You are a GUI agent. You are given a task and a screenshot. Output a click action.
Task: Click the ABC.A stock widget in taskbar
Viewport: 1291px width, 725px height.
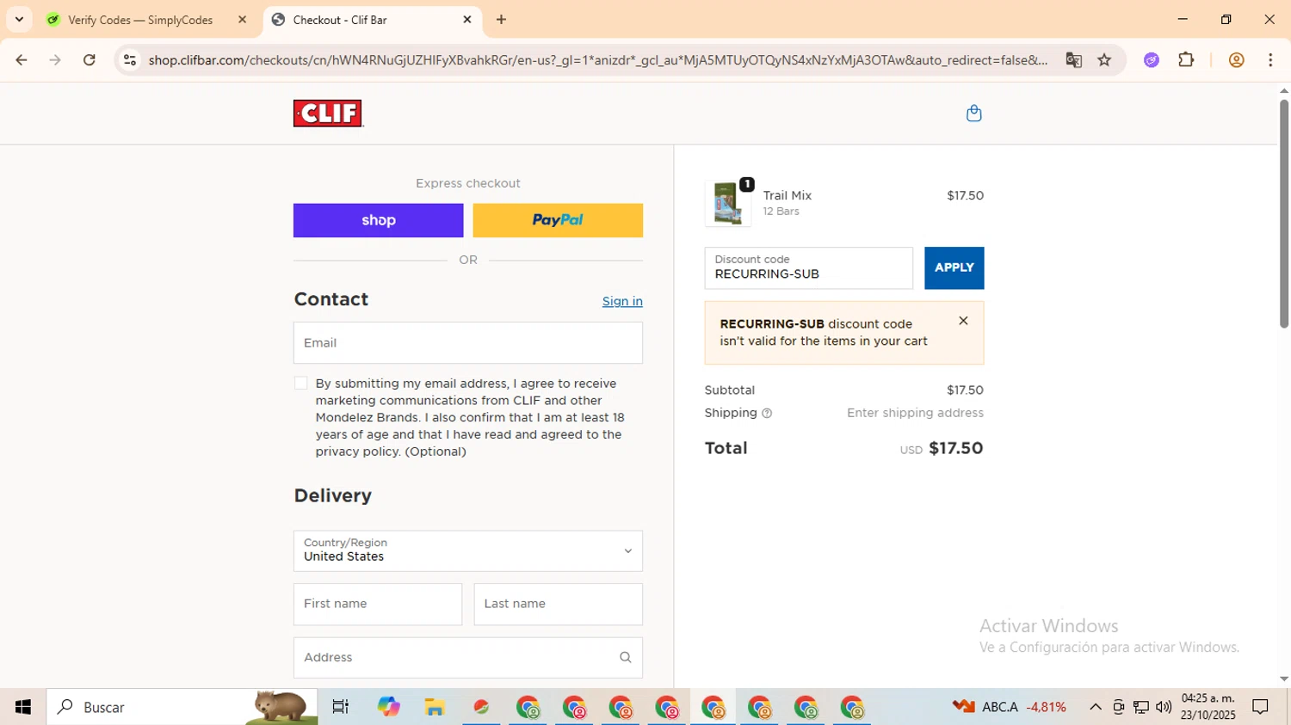(1009, 707)
